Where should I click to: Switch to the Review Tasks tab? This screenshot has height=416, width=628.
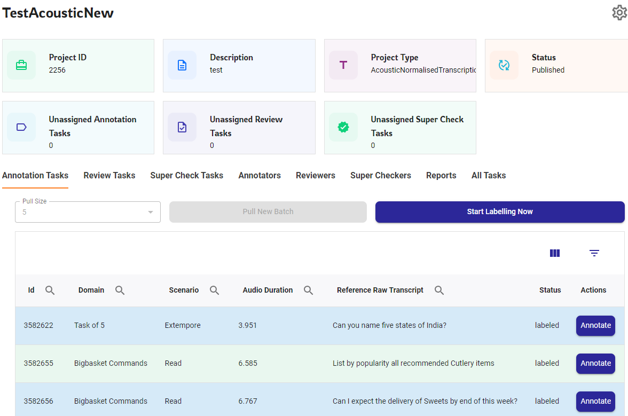[109, 175]
